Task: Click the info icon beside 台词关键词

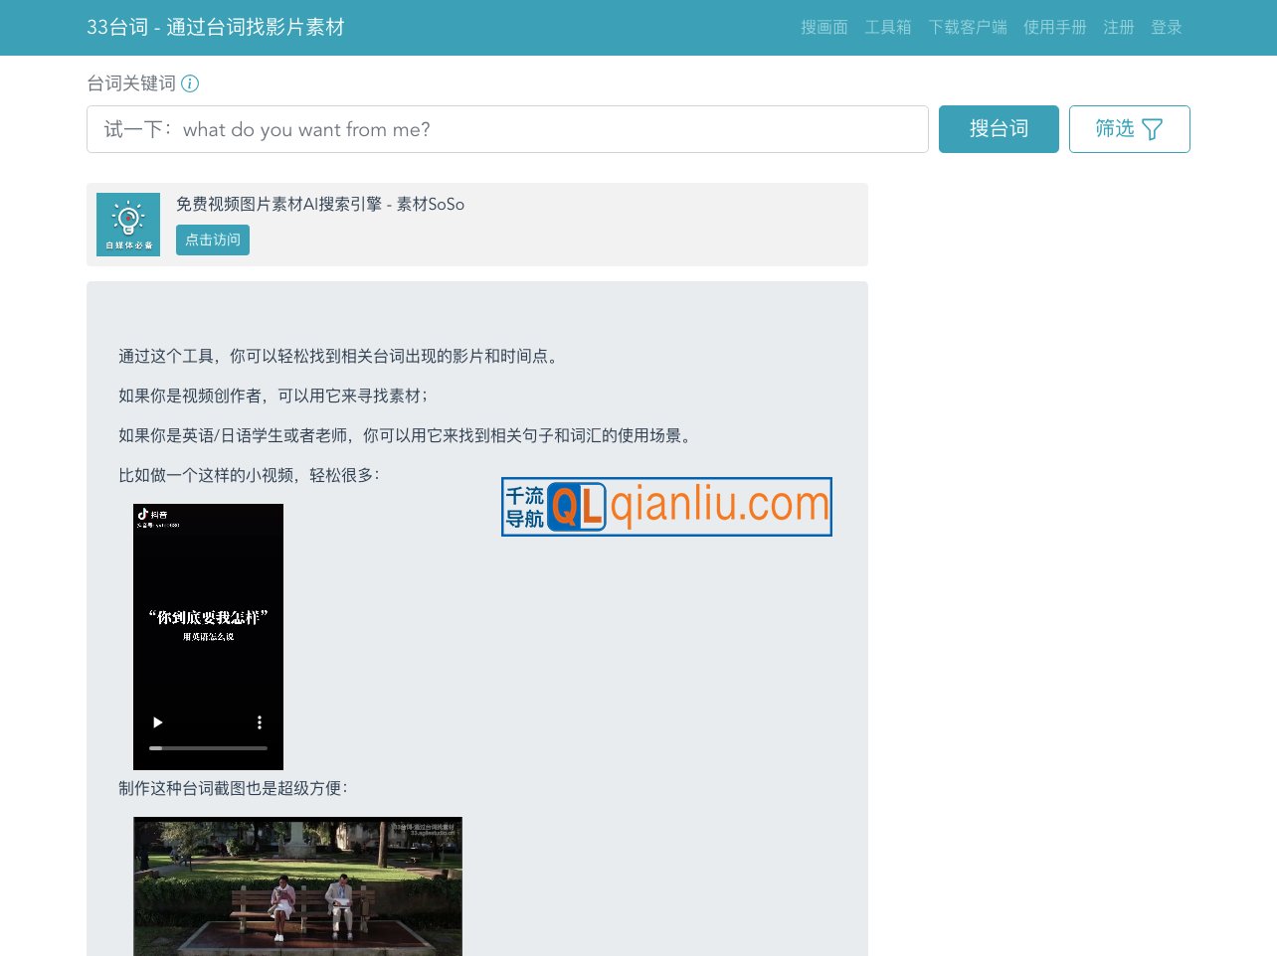Action: 190,83
